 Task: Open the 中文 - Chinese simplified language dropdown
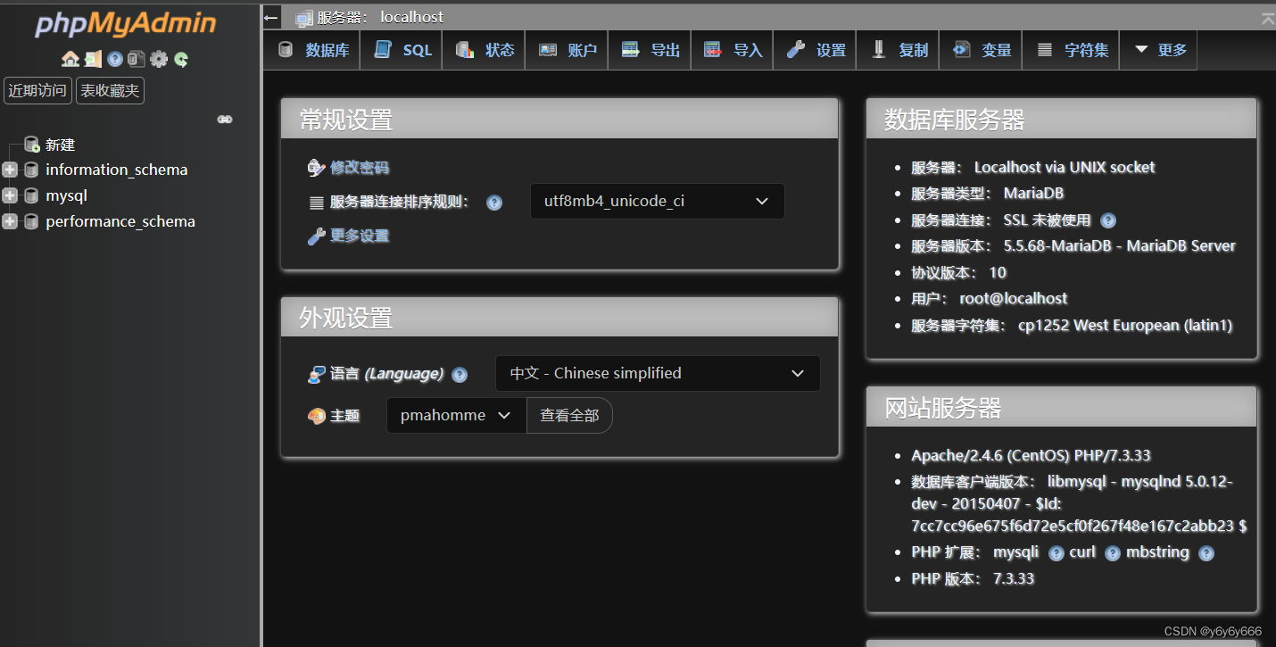(658, 373)
